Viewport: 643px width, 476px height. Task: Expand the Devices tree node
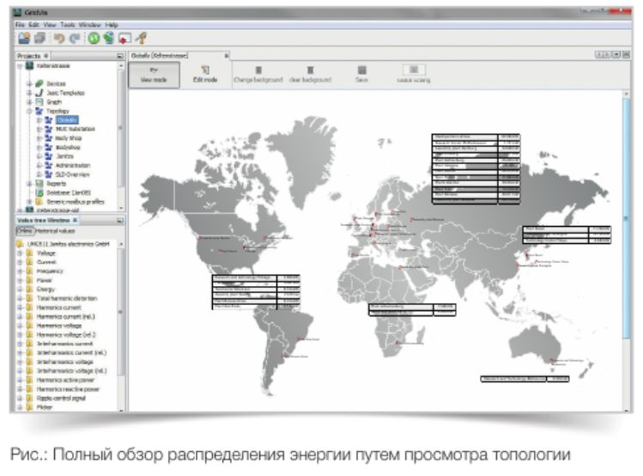point(28,83)
